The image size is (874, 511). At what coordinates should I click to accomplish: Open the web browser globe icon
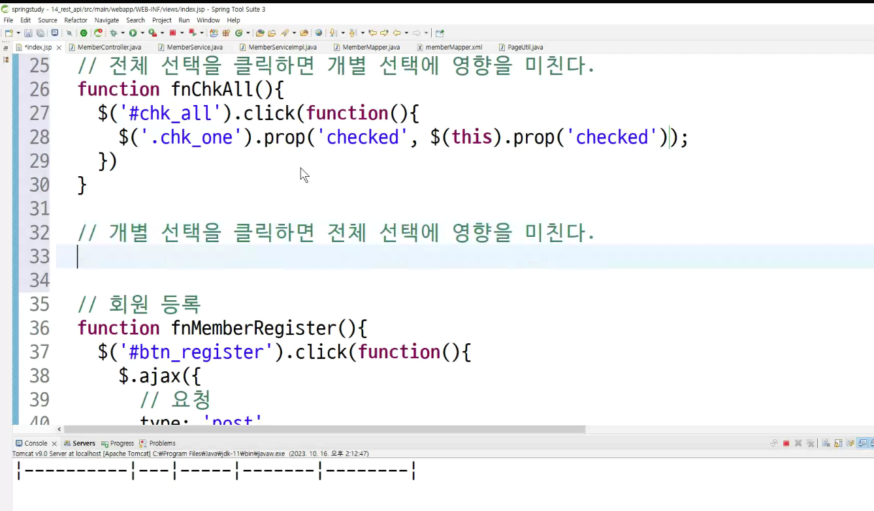319,33
